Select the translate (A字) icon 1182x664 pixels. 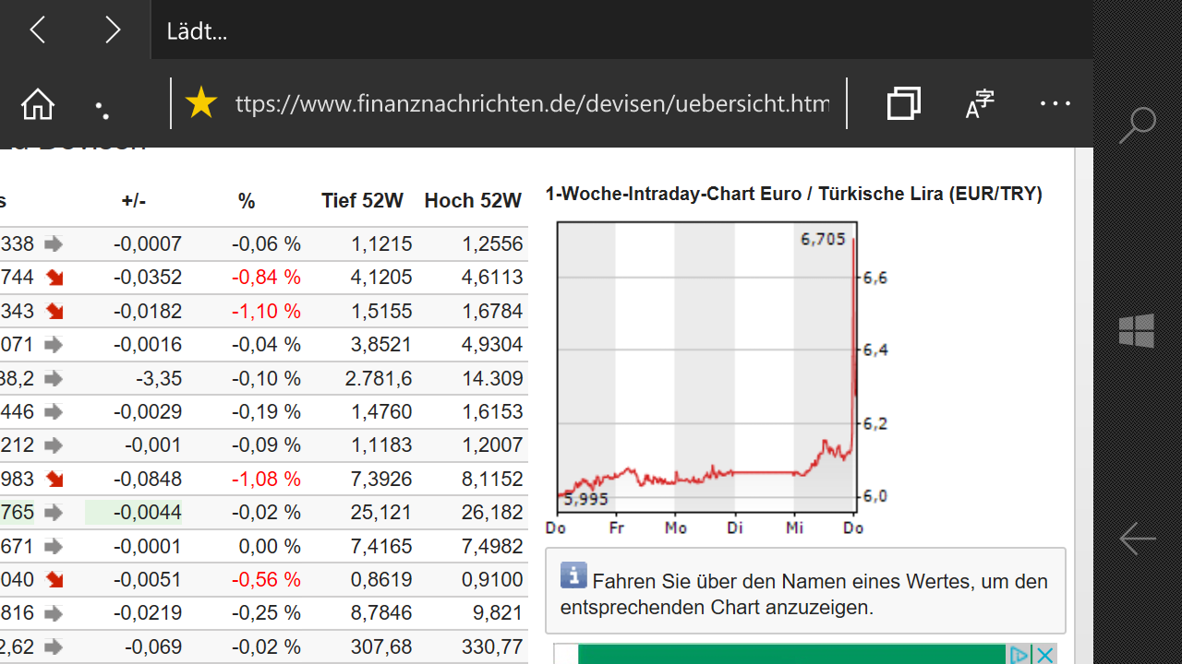coord(979,103)
